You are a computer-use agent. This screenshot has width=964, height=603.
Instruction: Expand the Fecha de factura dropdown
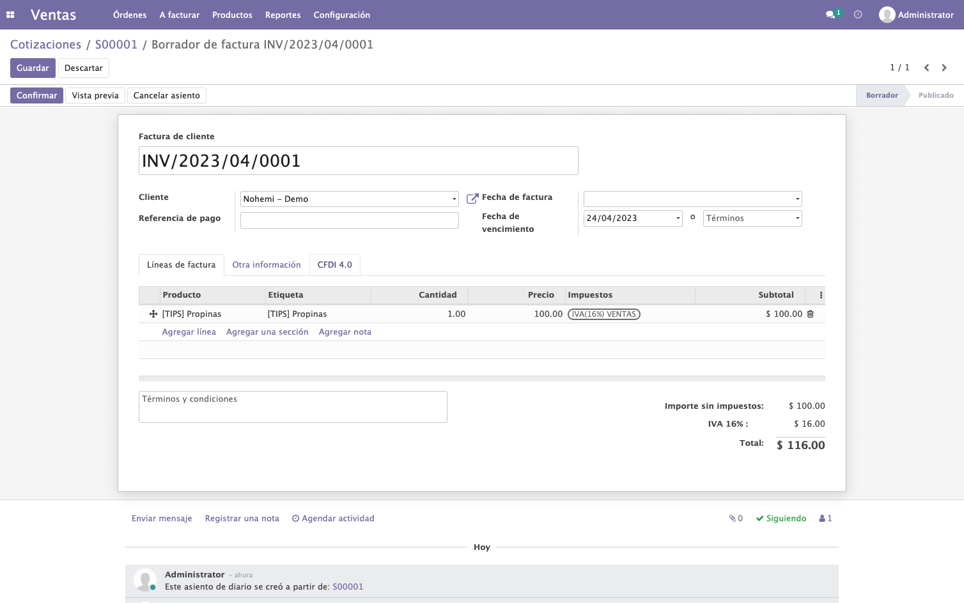797,199
